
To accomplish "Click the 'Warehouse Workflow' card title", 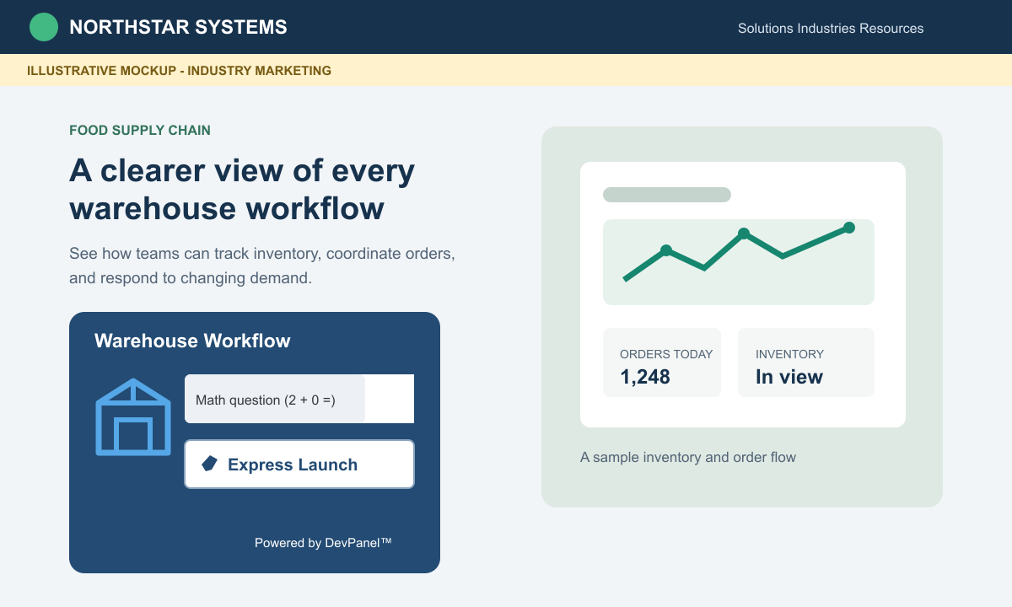I will (x=192, y=341).
